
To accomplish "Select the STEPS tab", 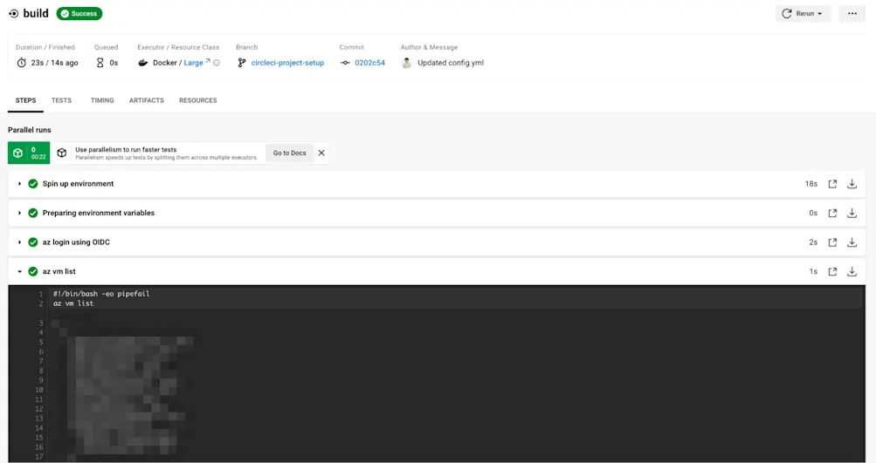I will point(25,100).
